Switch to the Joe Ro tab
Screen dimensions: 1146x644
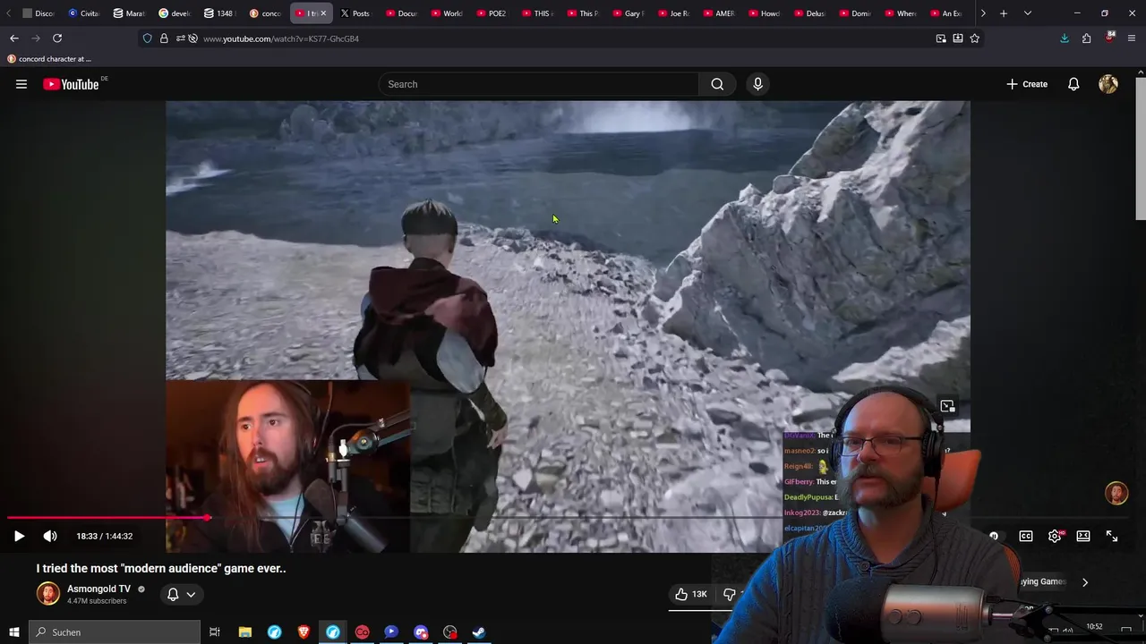point(672,13)
